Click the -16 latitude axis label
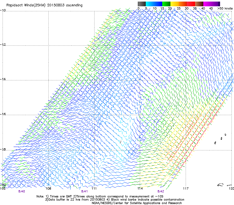Screen dimensions: 234x205 [x=3, y=114]
